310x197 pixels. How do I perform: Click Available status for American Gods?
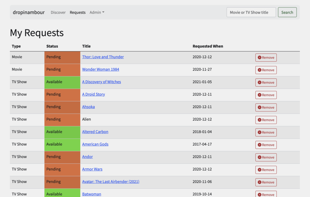coord(62,145)
